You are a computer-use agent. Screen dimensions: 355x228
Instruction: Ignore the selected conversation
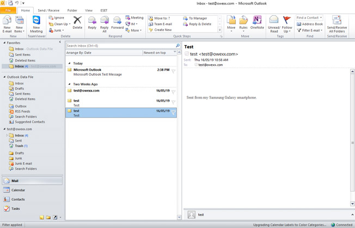pyautogui.click(x=57, y=17)
